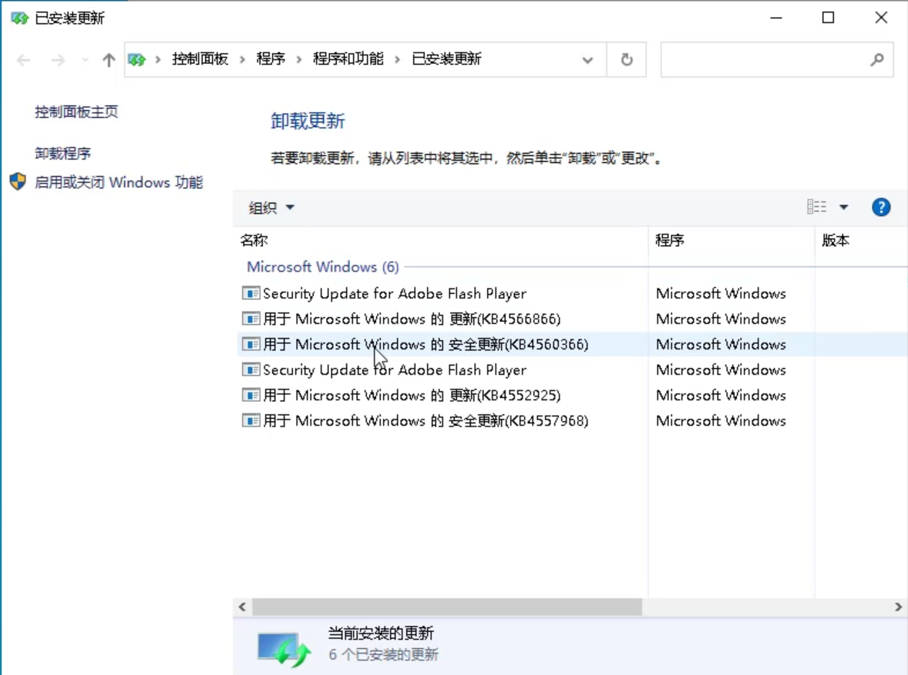Click the search magnifier icon
This screenshot has height=675, width=908.
876,60
